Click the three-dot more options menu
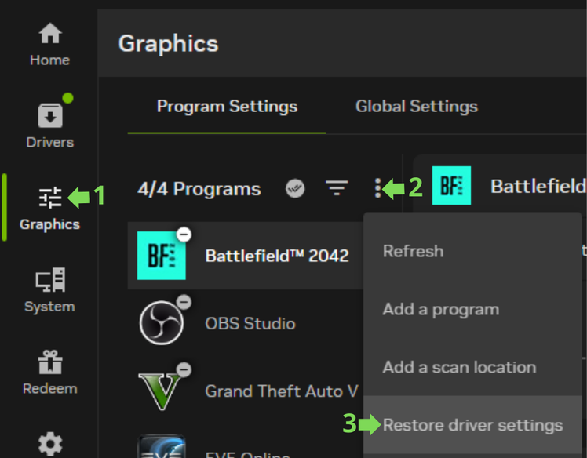The width and height of the screenshot is (587, 458). (377, 188)
